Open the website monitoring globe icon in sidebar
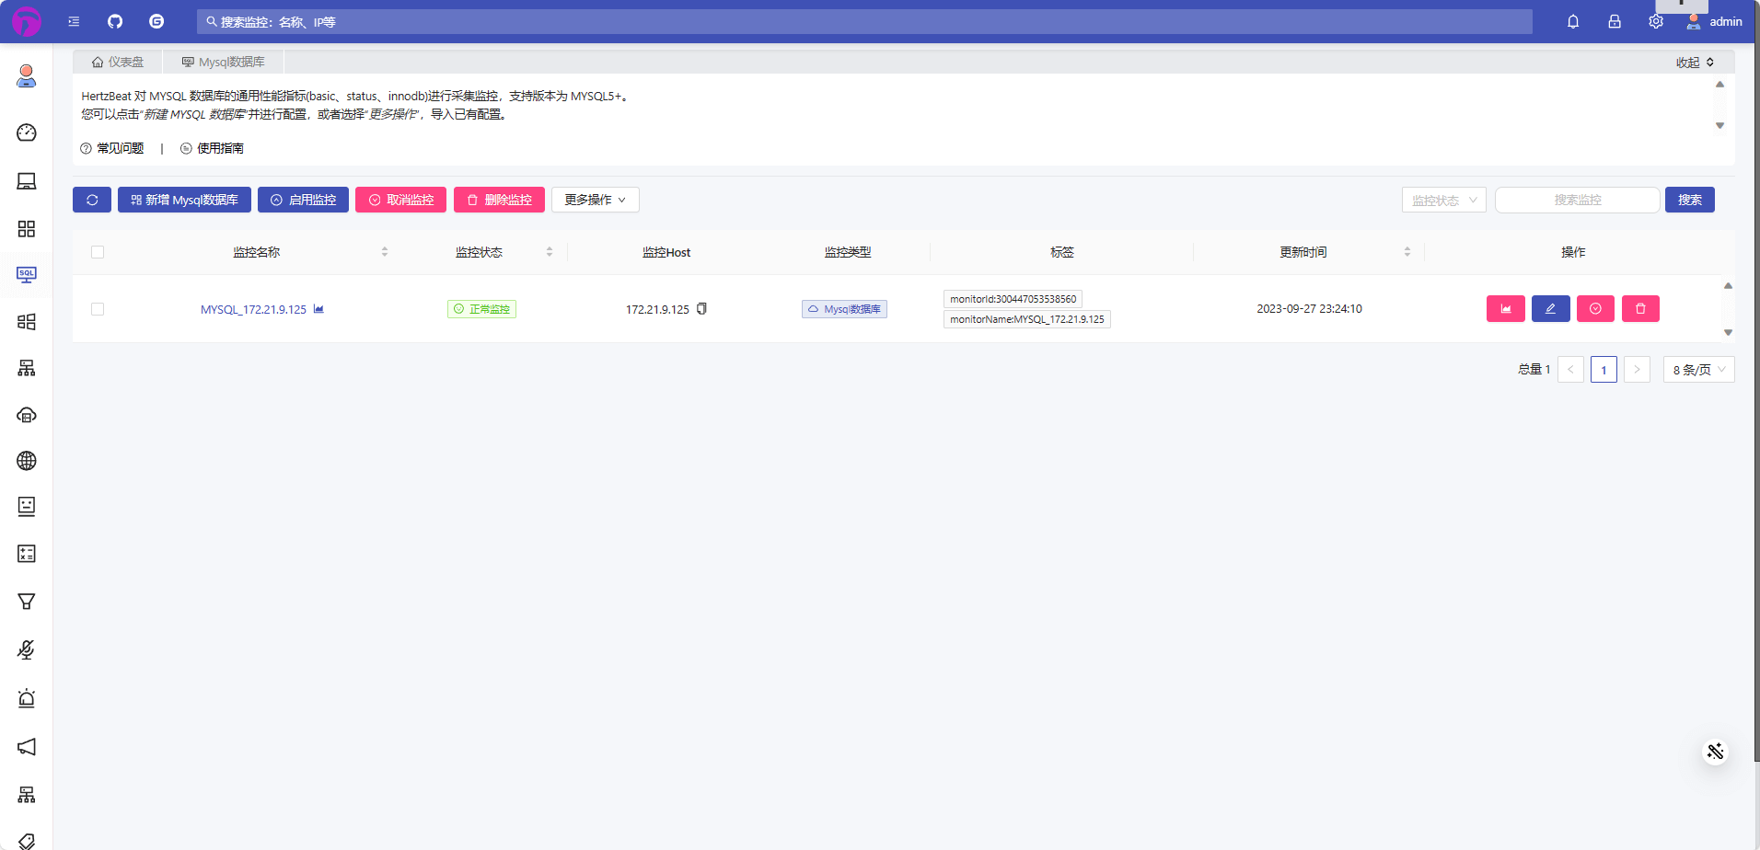The height and width of the screenshot is (850, 1760). click(26, 461)
